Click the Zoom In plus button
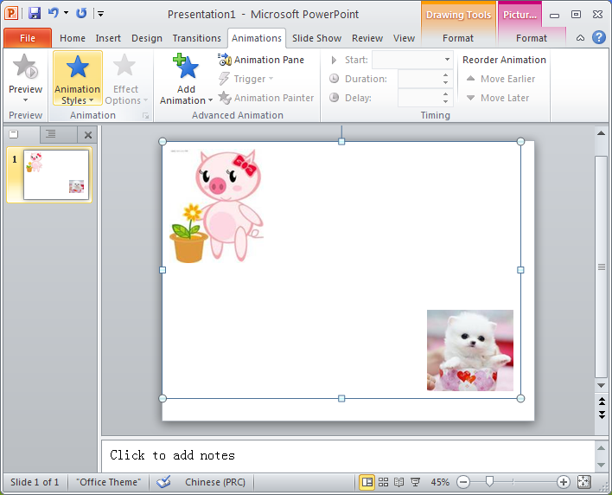This screenshot has width=612, height=495. pos(564,482)
